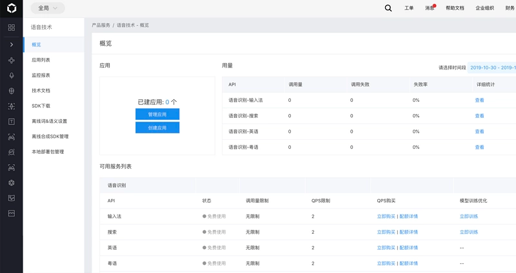The width and height of the screenshot is (516, 273).
Task: Click 配额详情 in the 搜索 row
Action: pos(409,232)
